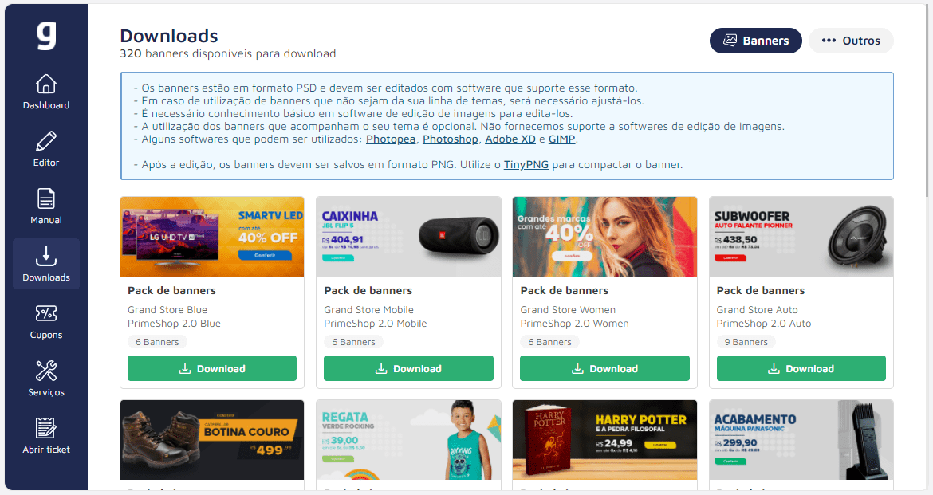Download the Grand Store Women banner pack

coord(604,368)
